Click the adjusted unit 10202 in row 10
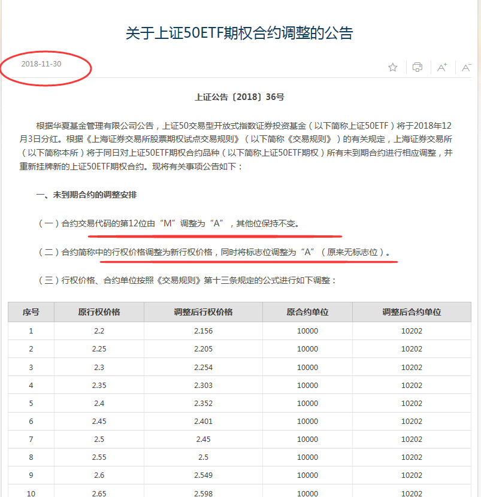This screenshot has width=481, height=497. click(x=412, y=493)
